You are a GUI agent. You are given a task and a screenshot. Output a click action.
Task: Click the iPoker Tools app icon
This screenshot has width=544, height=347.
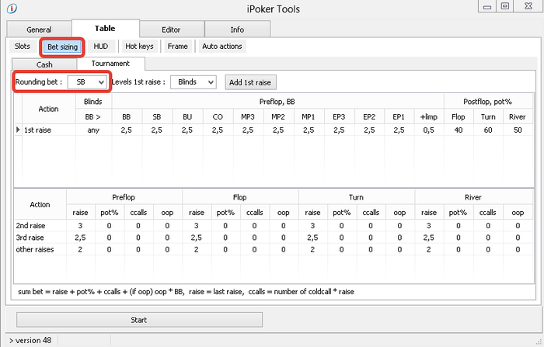(x=12, y=9)
